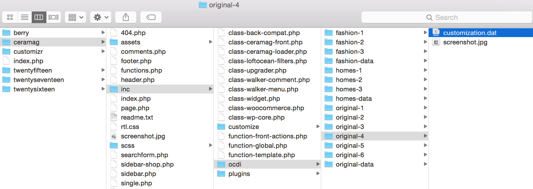
Task: Switch to cover flow view
Action: click(x=53, y=17)
